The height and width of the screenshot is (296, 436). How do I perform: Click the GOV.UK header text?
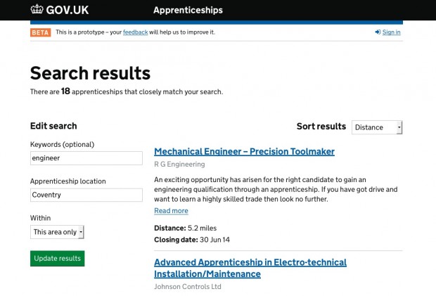click(68, 10)
